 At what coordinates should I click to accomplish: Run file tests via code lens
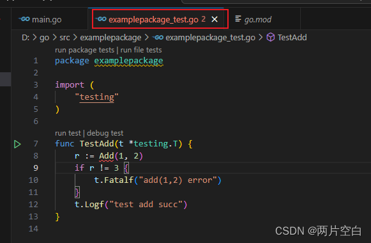[x=141, y=51]
